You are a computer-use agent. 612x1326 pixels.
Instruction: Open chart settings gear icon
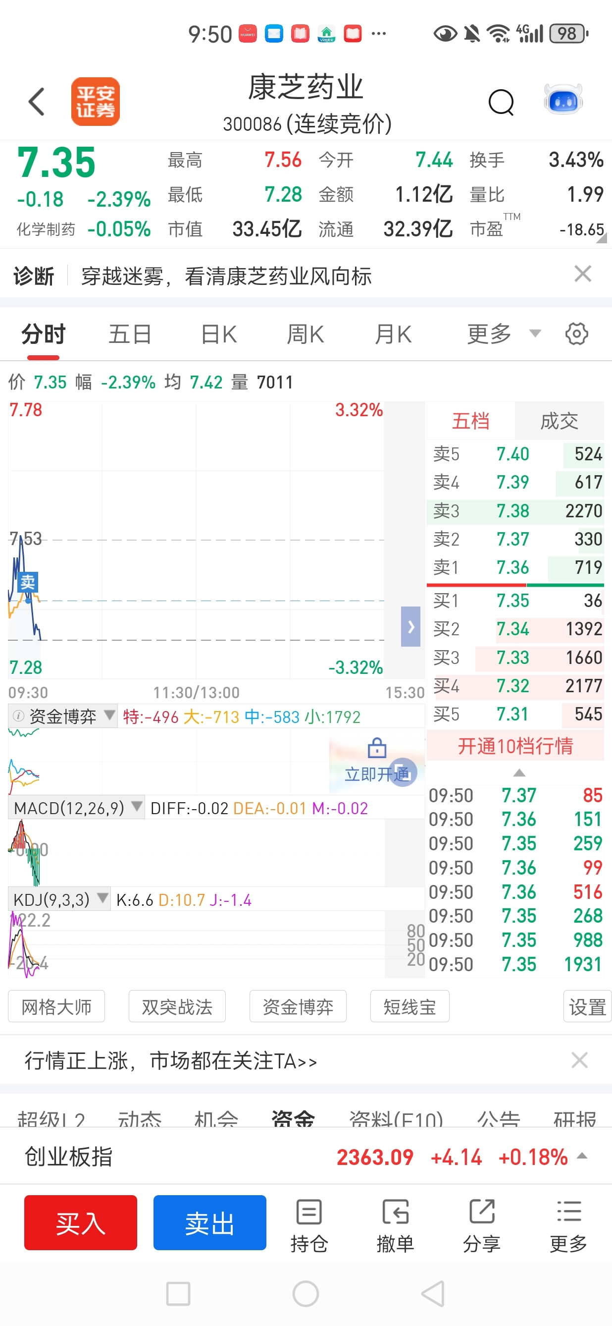click(576, 334)
